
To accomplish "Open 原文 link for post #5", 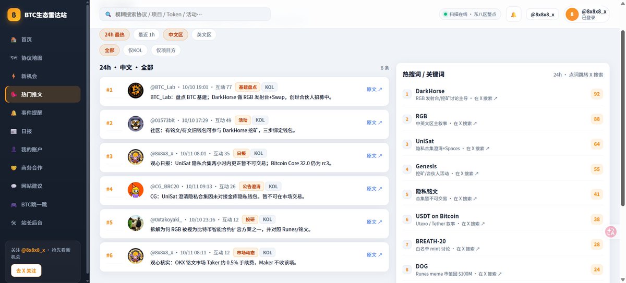I will click(375, 222).
